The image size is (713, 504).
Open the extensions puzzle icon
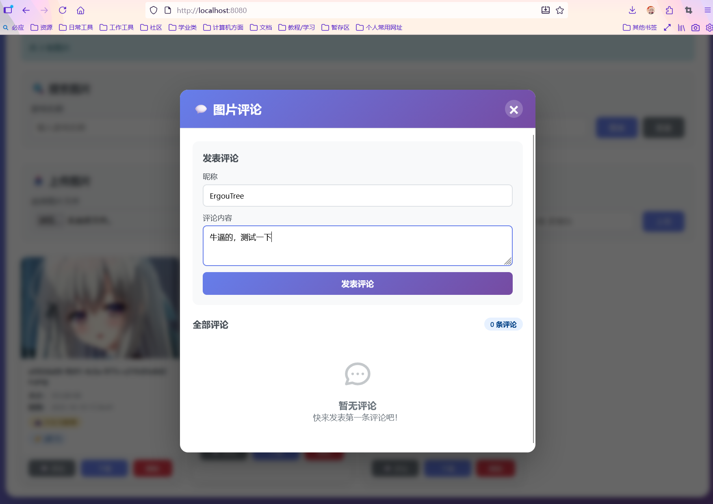coord(670,11)
